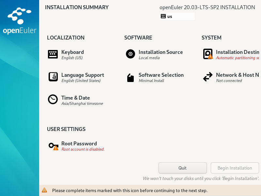Open Root Password settings

(x=79, y=143)
